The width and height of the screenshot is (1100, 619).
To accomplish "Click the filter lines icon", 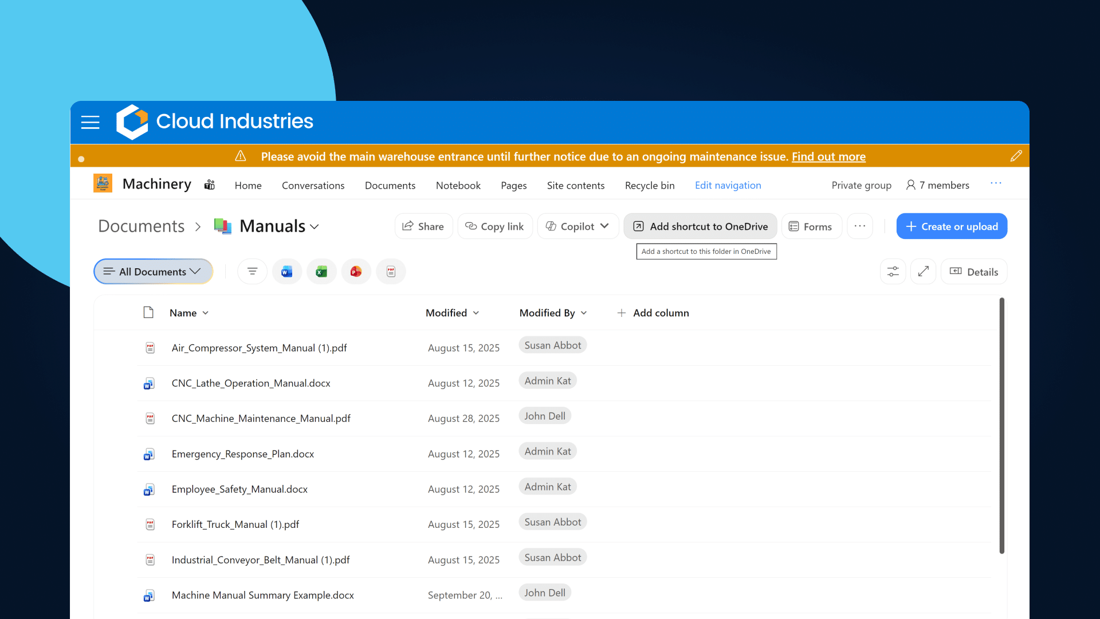I will point(253,272).
